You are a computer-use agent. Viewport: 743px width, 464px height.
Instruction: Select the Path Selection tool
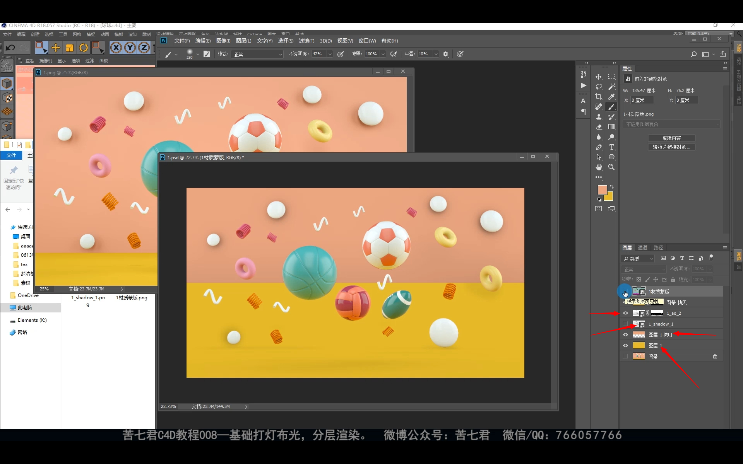599,157
